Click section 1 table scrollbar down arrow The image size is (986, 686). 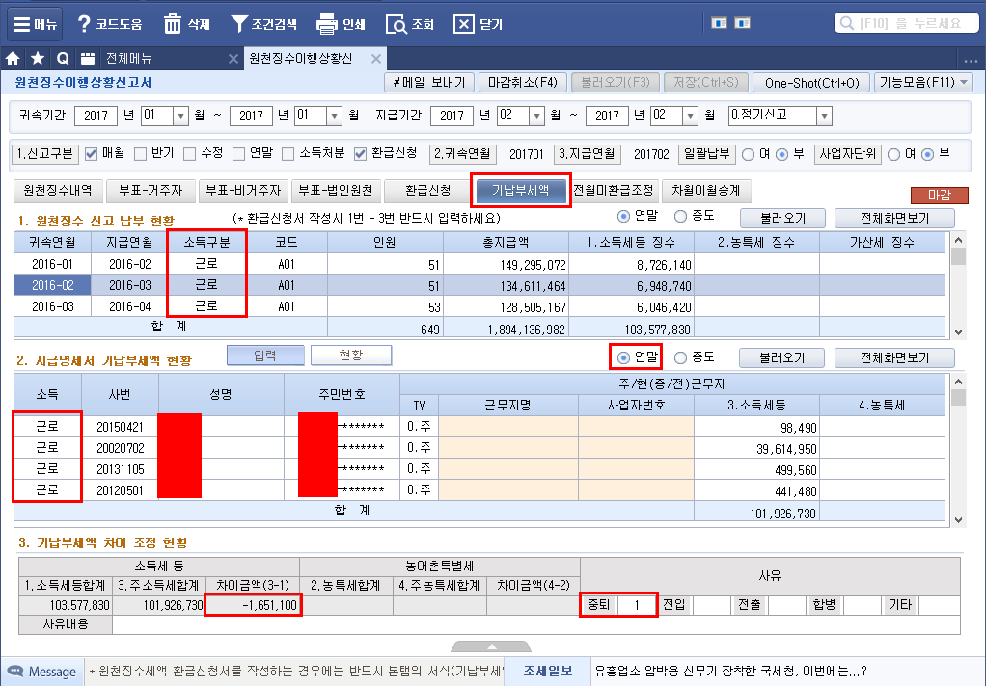[x=958, y=331]
